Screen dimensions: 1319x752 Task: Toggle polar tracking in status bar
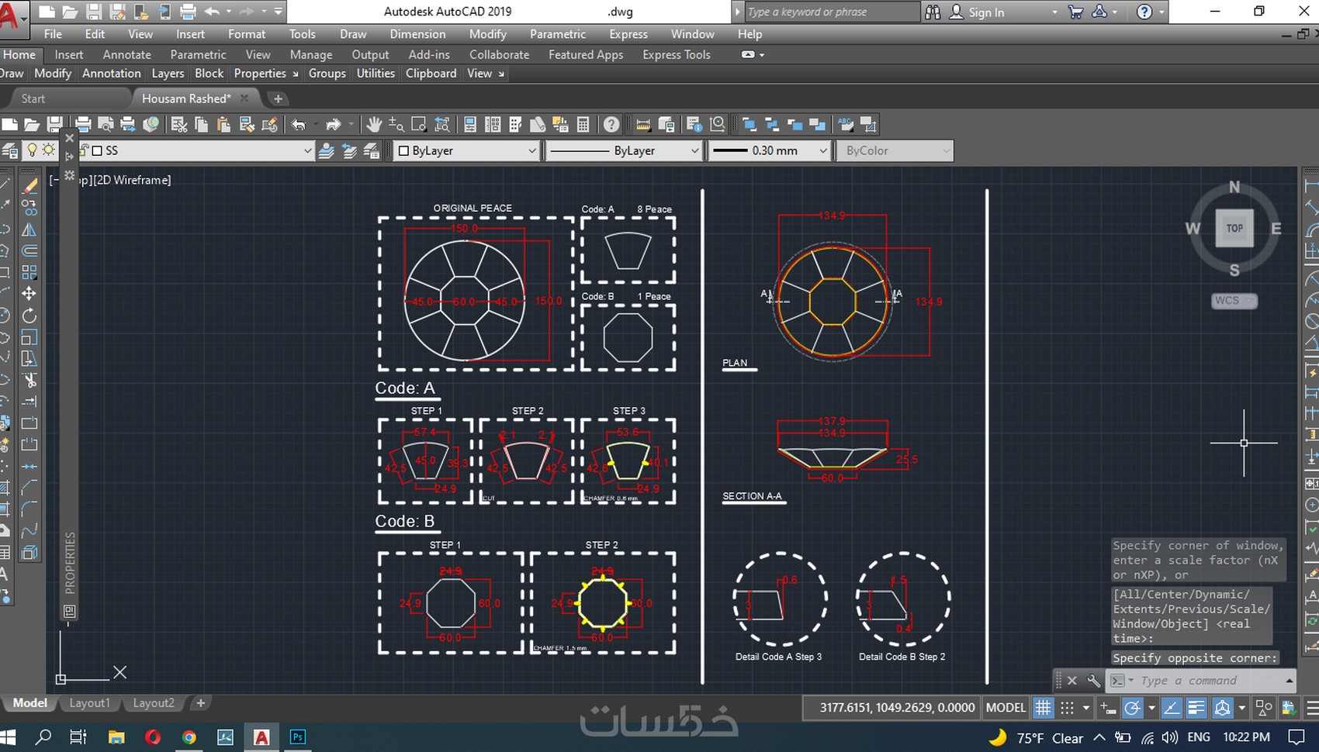pyautogui.click(x=1133, y=707)
